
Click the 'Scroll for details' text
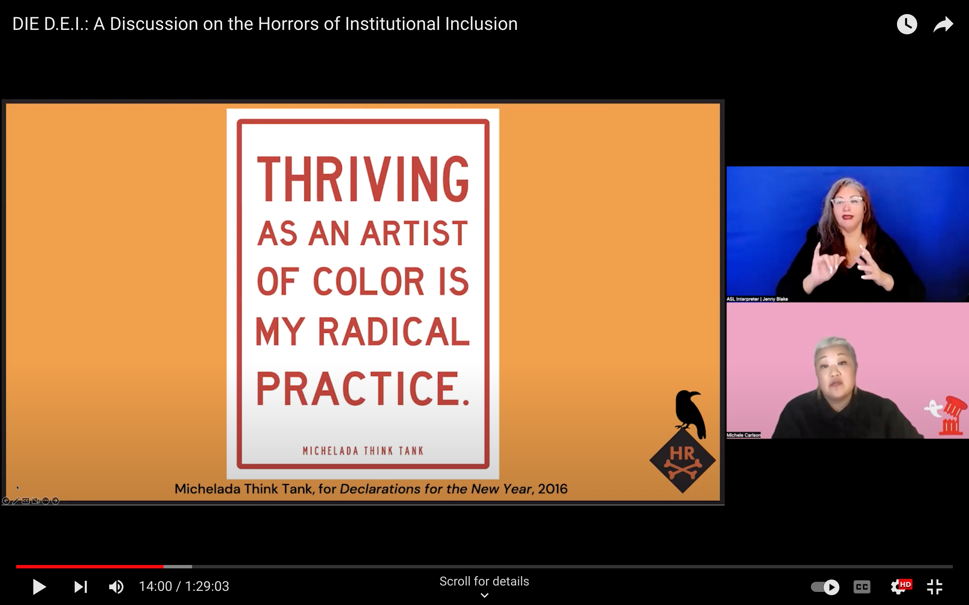click(484, 581)
